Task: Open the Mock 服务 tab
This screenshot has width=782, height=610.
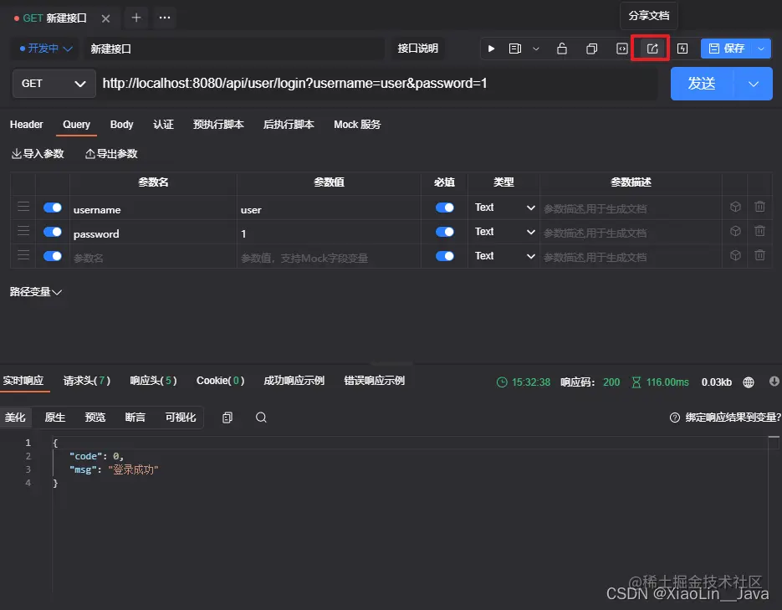Action: click(x=357, y=124)
